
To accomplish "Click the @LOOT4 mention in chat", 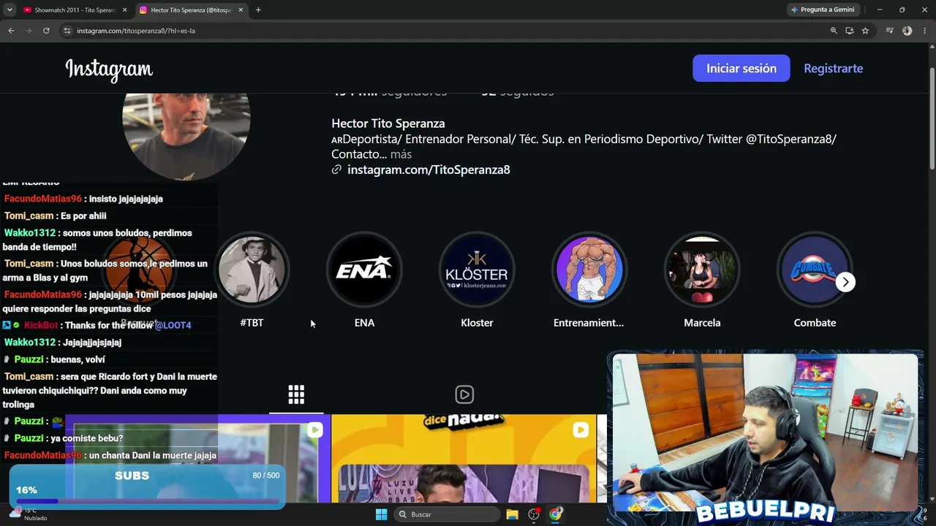I will [x=173, y=325].
